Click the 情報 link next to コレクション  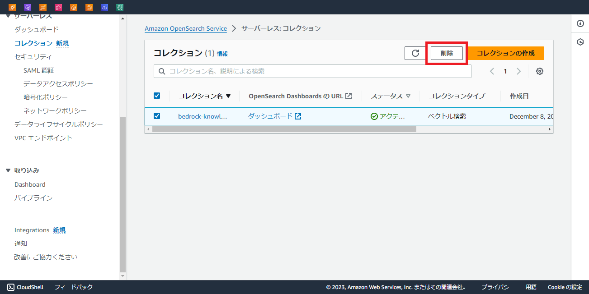click(222, 54)
